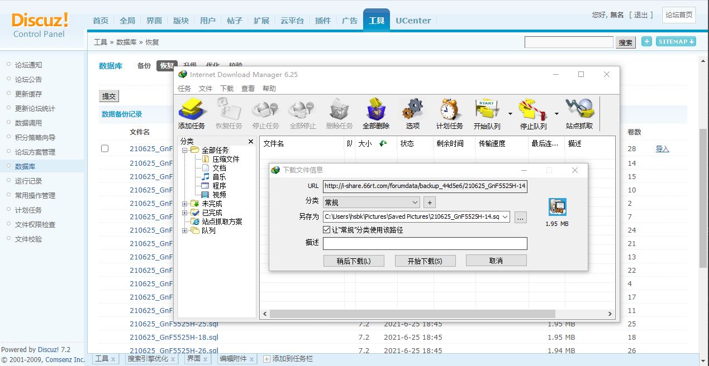Open the 论坛首页 forum home button

[x=679, y=15]
